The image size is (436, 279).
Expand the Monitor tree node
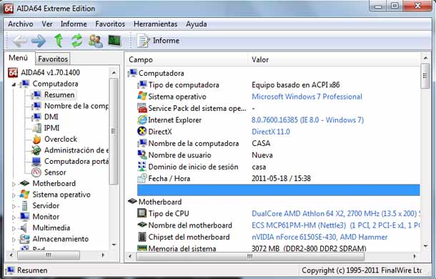pyautogui.click(x=14, y=217)
